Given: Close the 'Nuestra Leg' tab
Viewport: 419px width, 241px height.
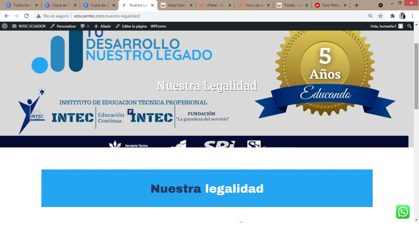Looking at the screenshot, I should coord(152,5).
